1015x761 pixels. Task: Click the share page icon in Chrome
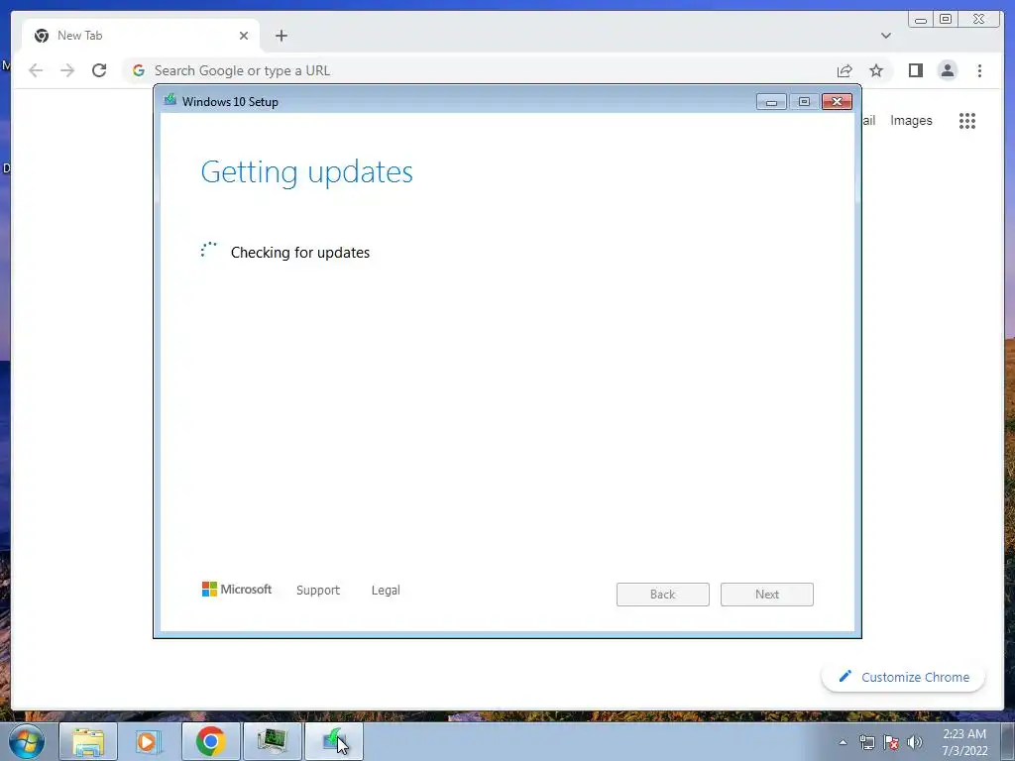(845, 70)
